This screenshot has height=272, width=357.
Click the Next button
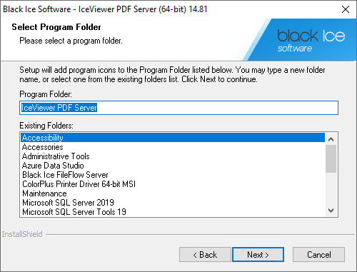(258, 254)
